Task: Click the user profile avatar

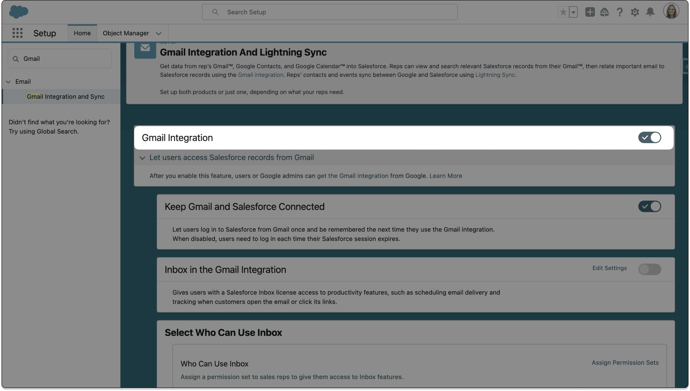Action: point(671,11)
